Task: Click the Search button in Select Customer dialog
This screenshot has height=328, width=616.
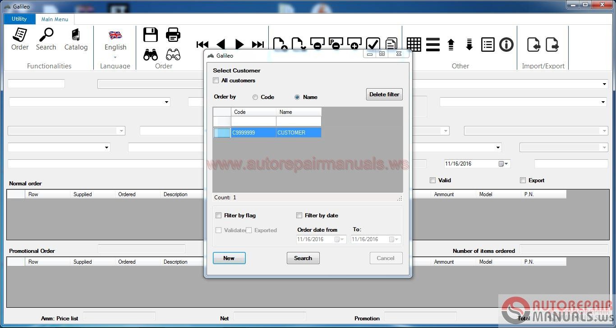Action: pyautogui.click(x=303, y=258)
